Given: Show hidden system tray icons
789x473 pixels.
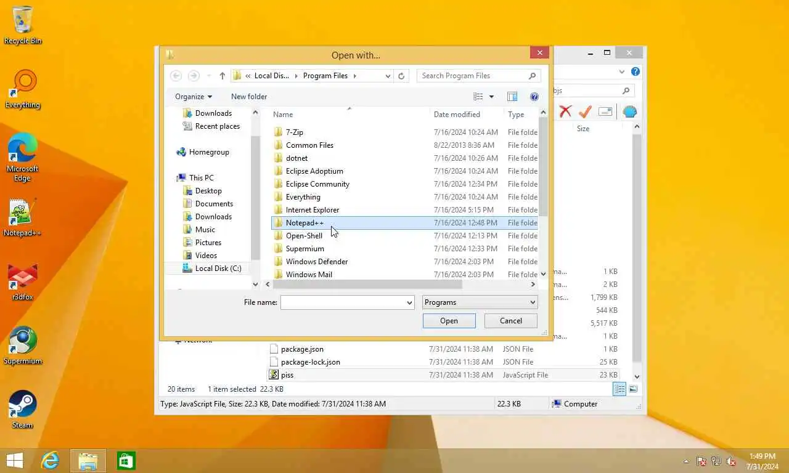Looking at the screenshot, I should 686,461.
